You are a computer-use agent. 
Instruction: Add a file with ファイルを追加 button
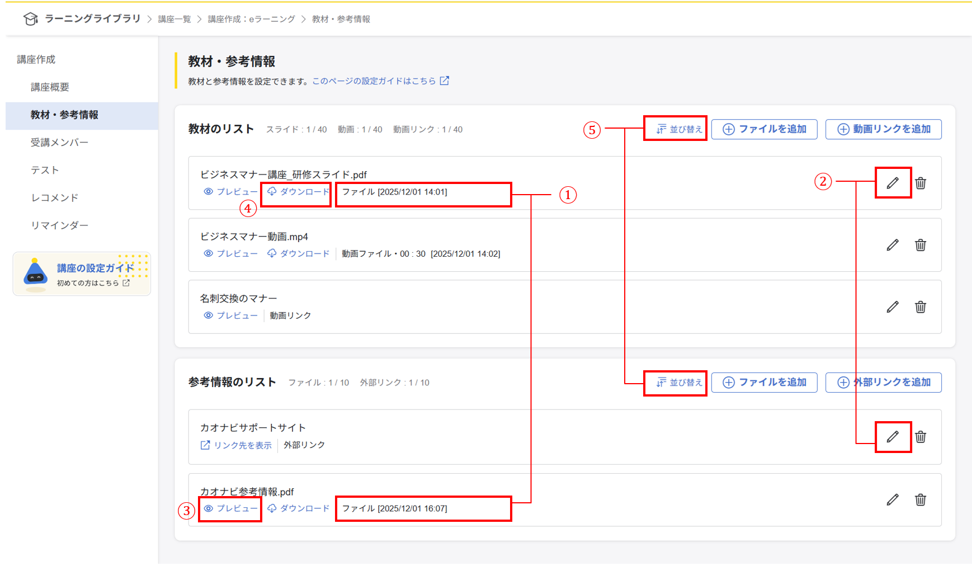764,129
